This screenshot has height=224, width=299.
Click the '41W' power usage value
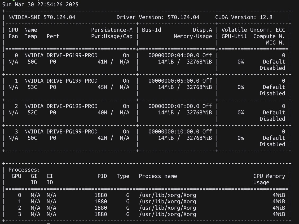102,62
